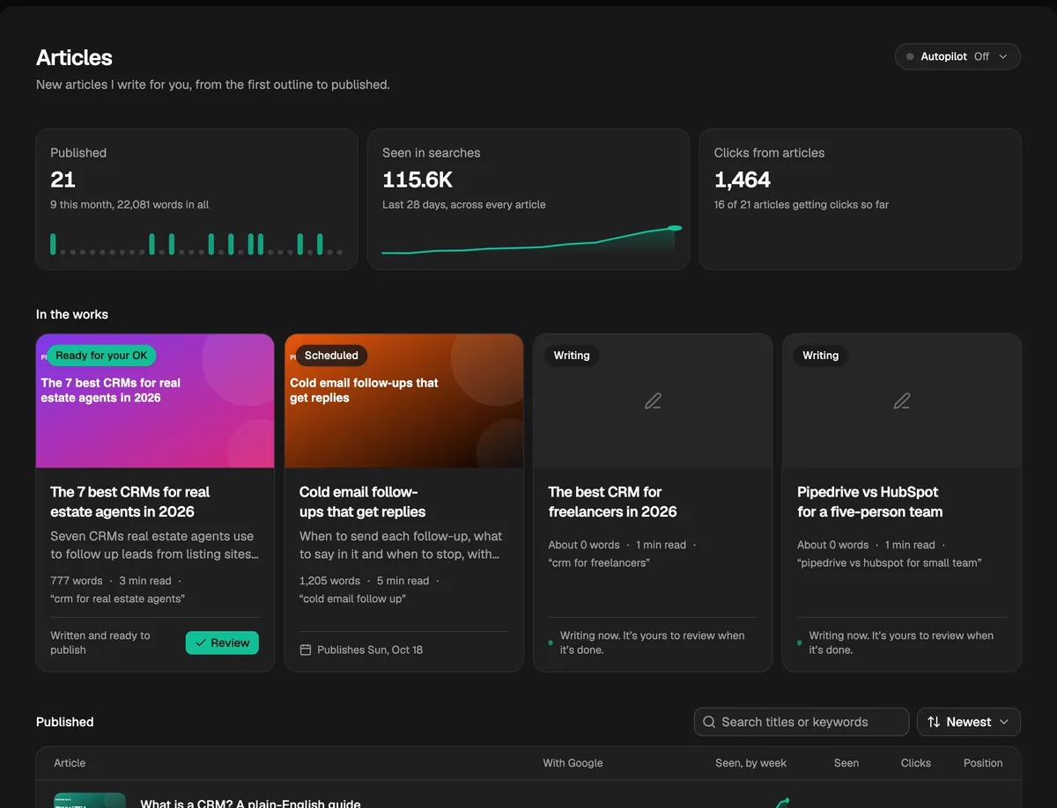Screen dimensions: 1057x808
Task: Click the keyword "pipedrive vs hubspot for small team"
Action: pyautogui.click(x=890, y=562)
